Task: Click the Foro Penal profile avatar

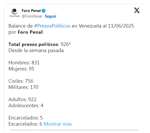Action: pyautogui.click(x=15, y=13)
